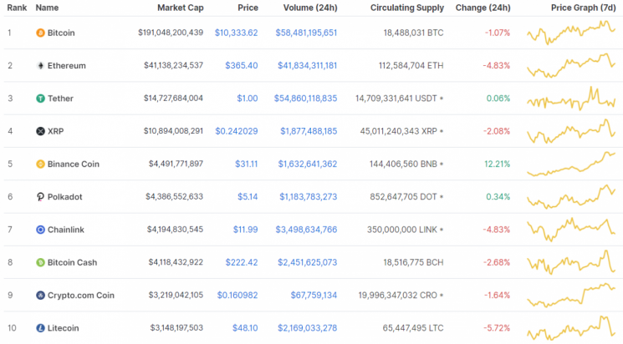Open Ethereum volume $41,834,311,181 link
Image resolution: width=623 pixels, height=344 pixels.
(307, 66)
